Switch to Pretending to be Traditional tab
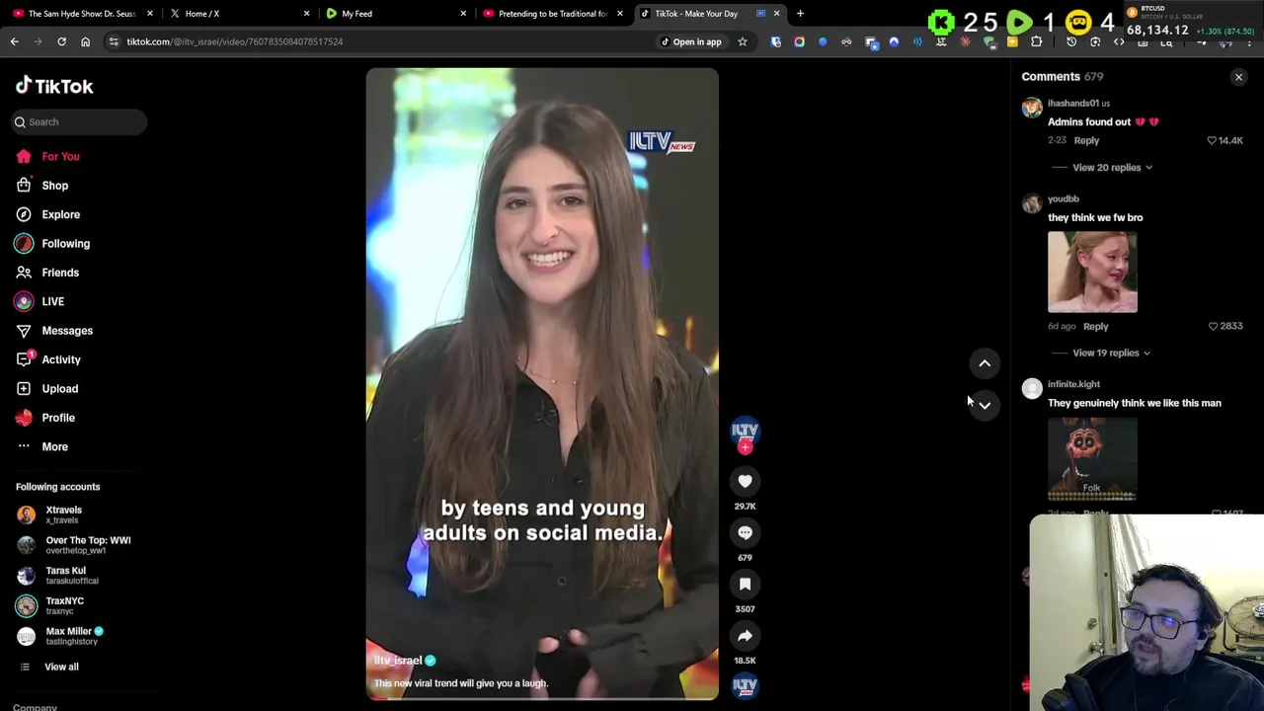The height and width of the screenshot is (711, 1264). (x=552, y=14)
